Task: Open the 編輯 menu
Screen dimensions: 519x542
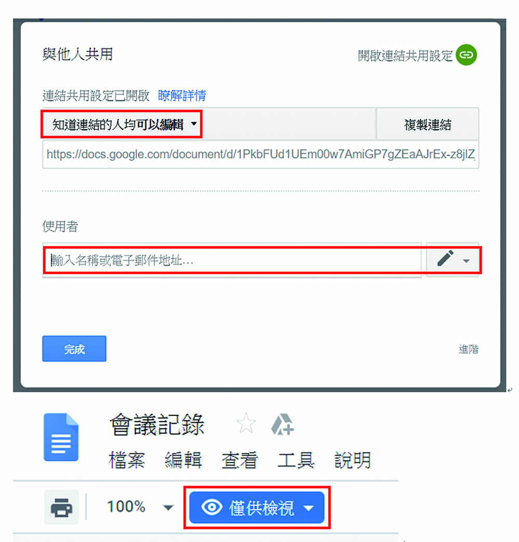Action: point(183,460)
